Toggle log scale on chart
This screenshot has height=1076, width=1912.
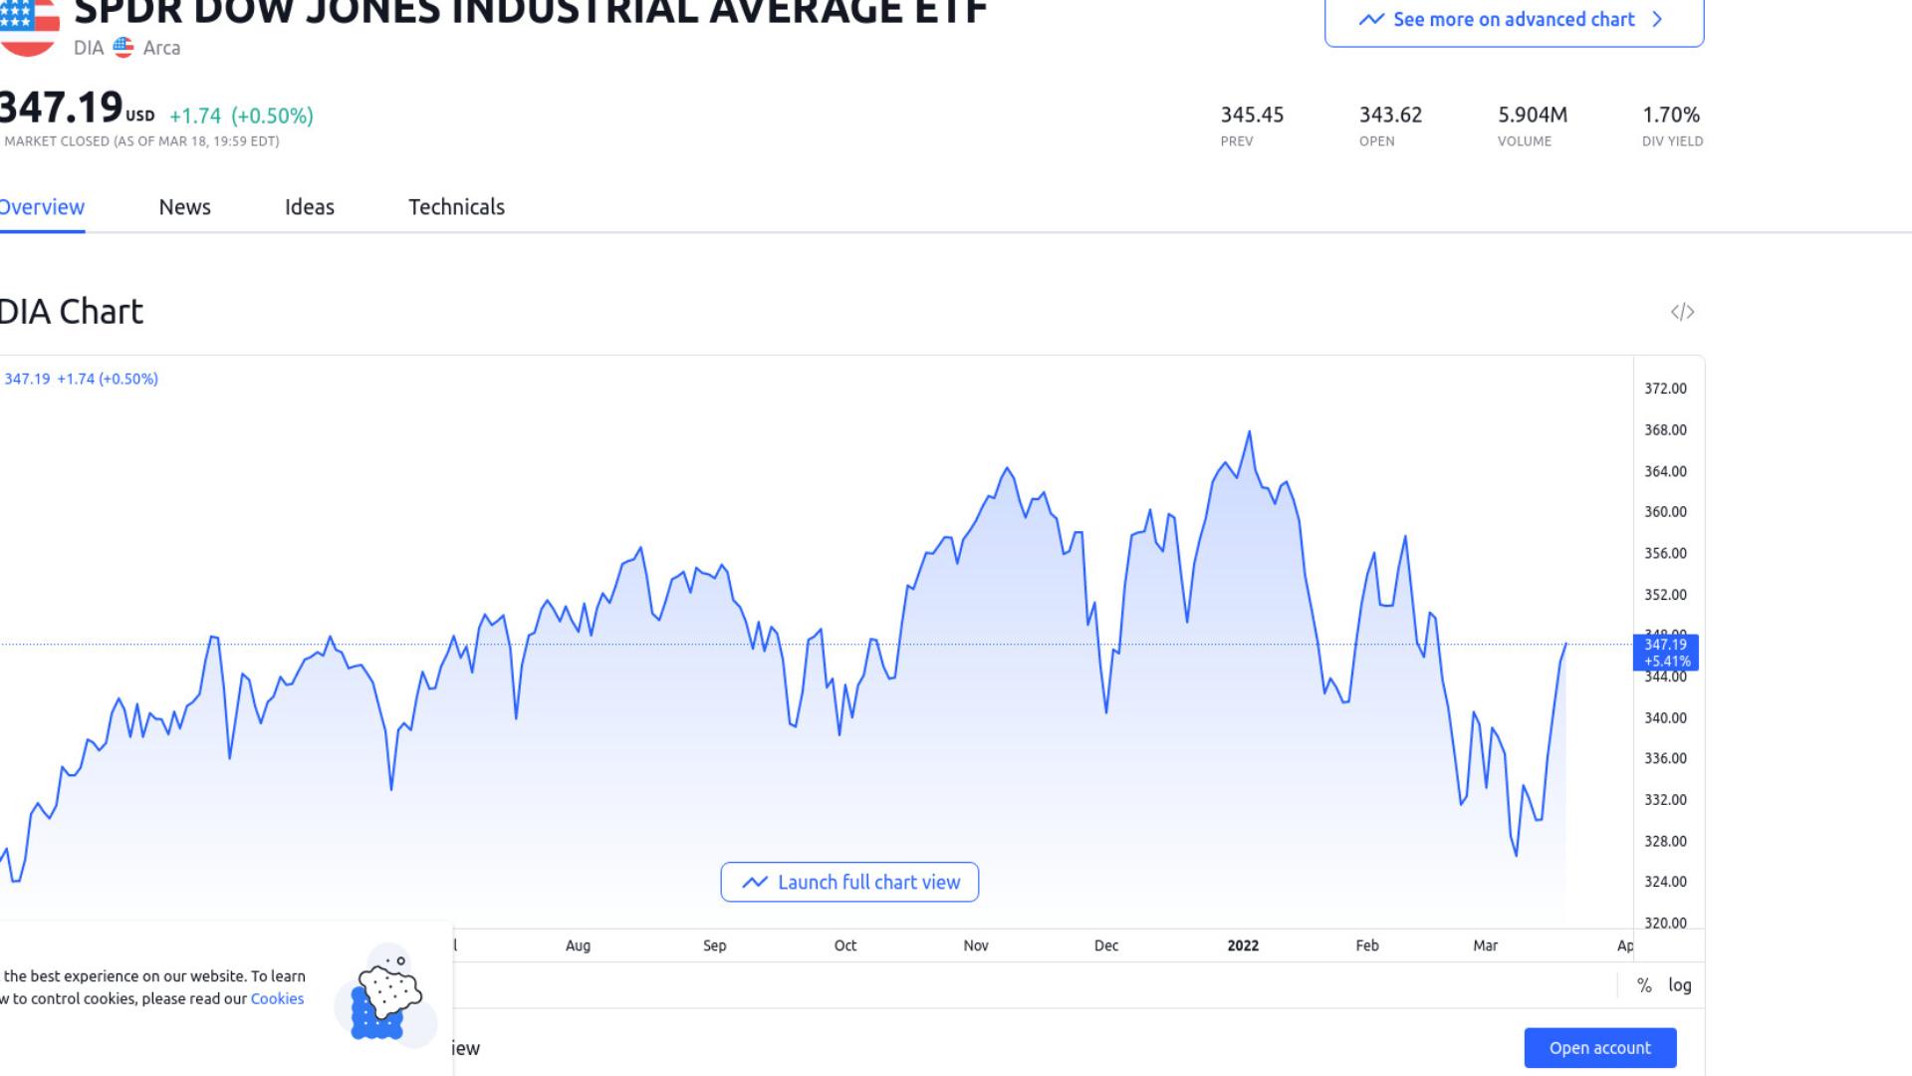pyautogui.click(x=1680, y=985)
